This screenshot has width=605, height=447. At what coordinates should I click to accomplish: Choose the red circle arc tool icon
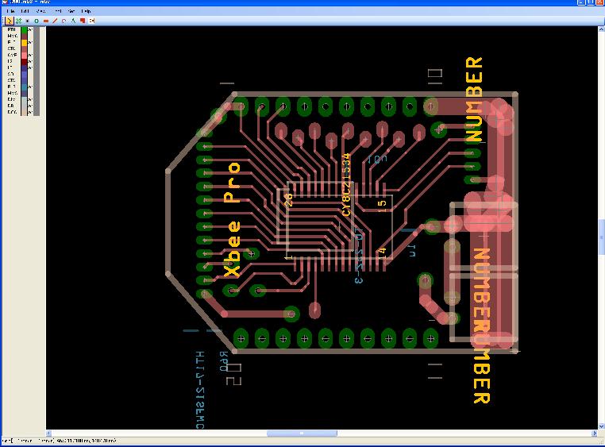point(64,21)
